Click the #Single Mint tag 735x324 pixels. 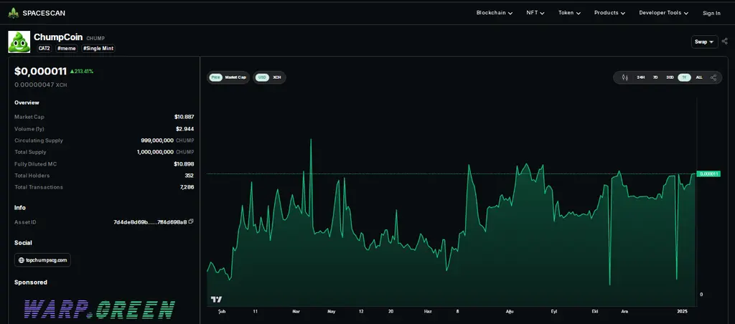(98, 48)
